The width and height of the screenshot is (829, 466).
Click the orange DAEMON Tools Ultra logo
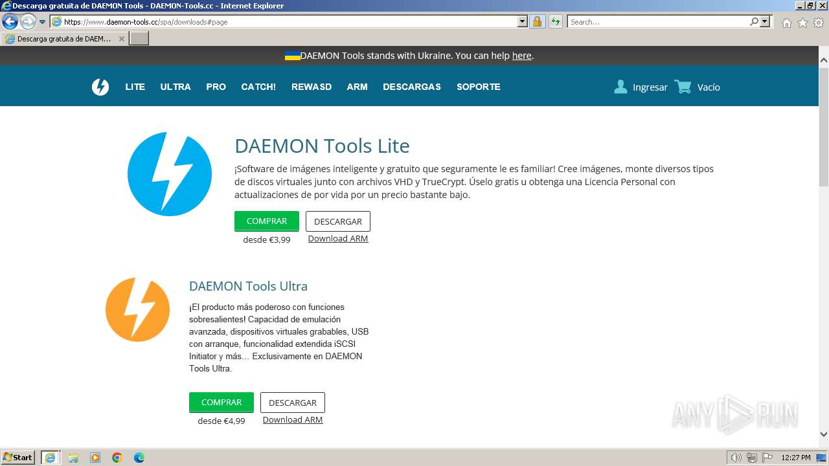pos(137,309)
